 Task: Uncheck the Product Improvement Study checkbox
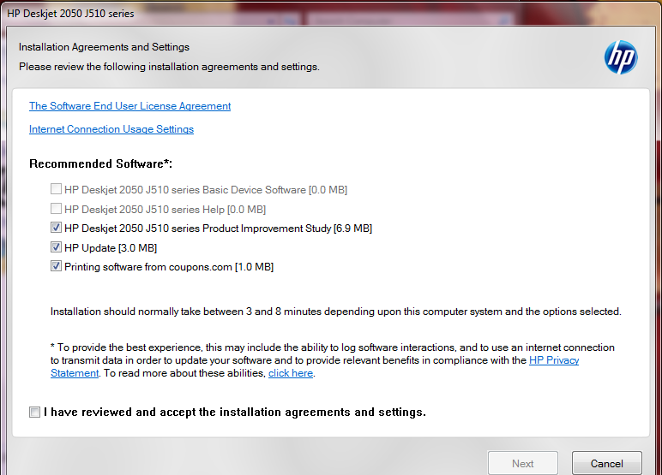coord(56,228)
